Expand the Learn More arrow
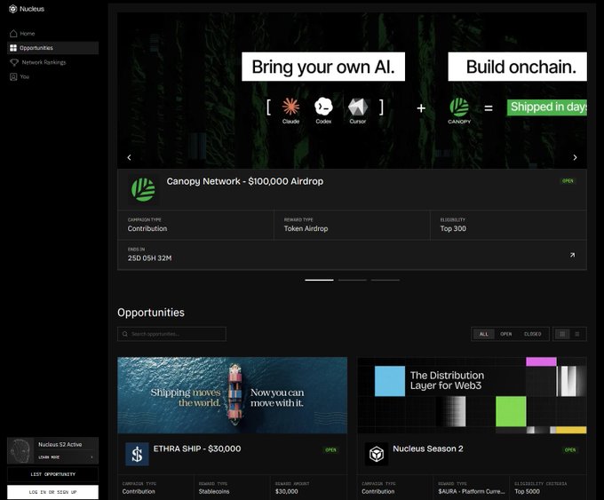 click(x=91, y=457)
